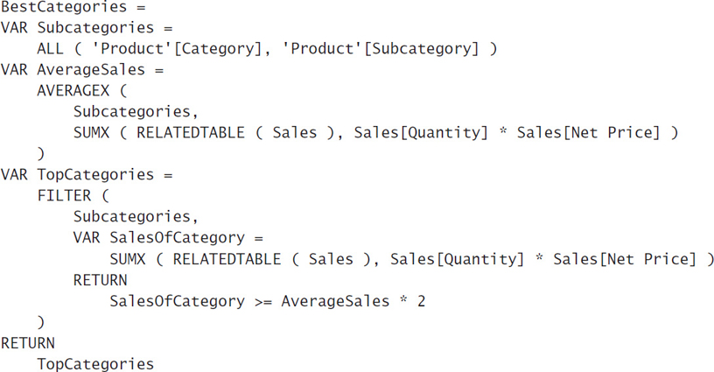This screenshot has width=714, height=372.
Task: Click Subcategories argument inside AVERAGEX
Action: [x=136, y=112]
